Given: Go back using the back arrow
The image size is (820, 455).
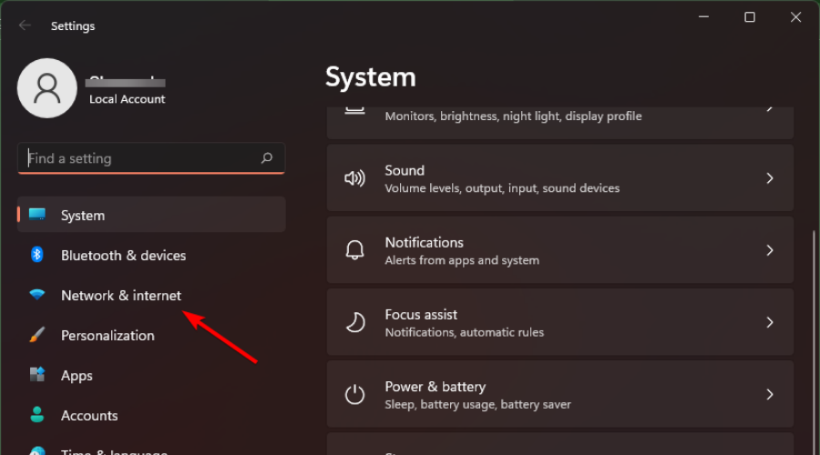Looking at the screenshot, I should [25, 25].
